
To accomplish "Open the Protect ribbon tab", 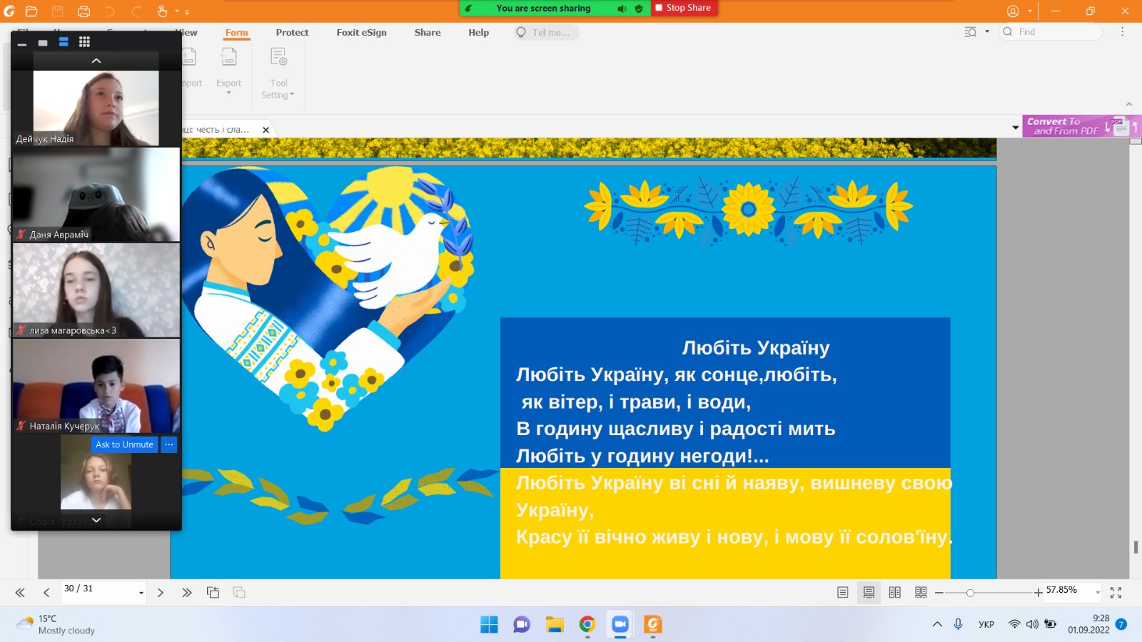I will [292, 33].
